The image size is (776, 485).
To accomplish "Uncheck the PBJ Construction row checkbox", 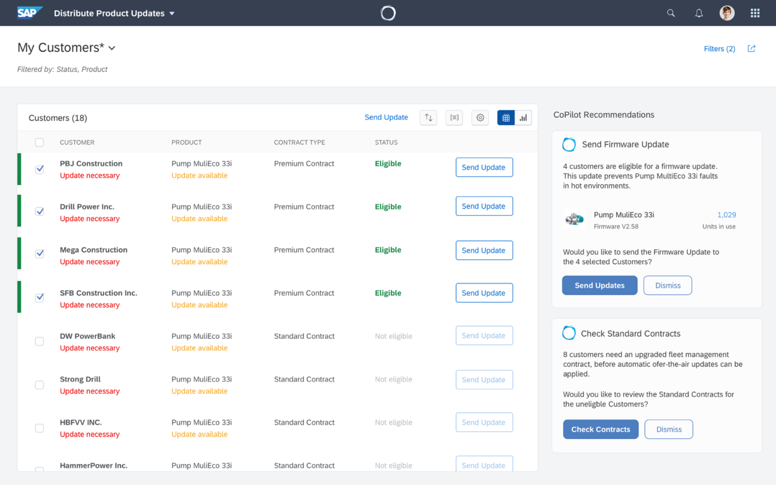I will [x=39, y=169].
